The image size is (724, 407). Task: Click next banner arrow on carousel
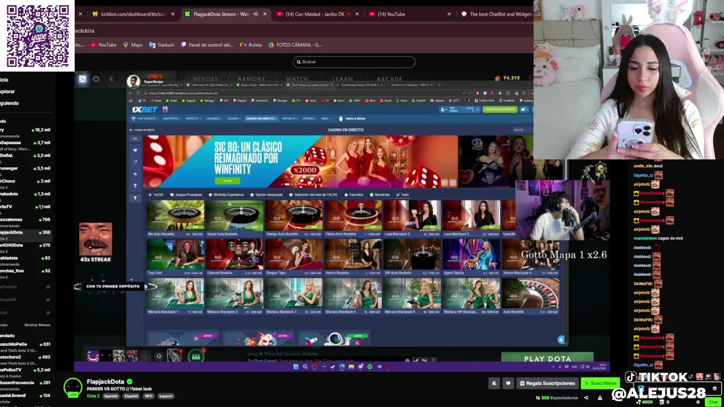[x=453, y=183]
